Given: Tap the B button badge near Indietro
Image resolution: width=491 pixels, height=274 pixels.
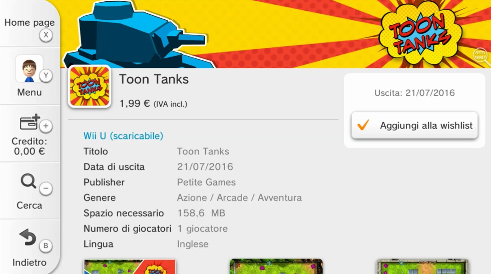Looking at the screenshot, I should tap(46, 246).
